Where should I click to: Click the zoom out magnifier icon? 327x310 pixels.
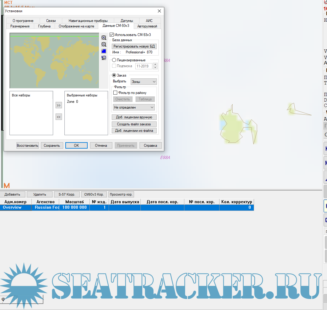click(x=104, y=45)
